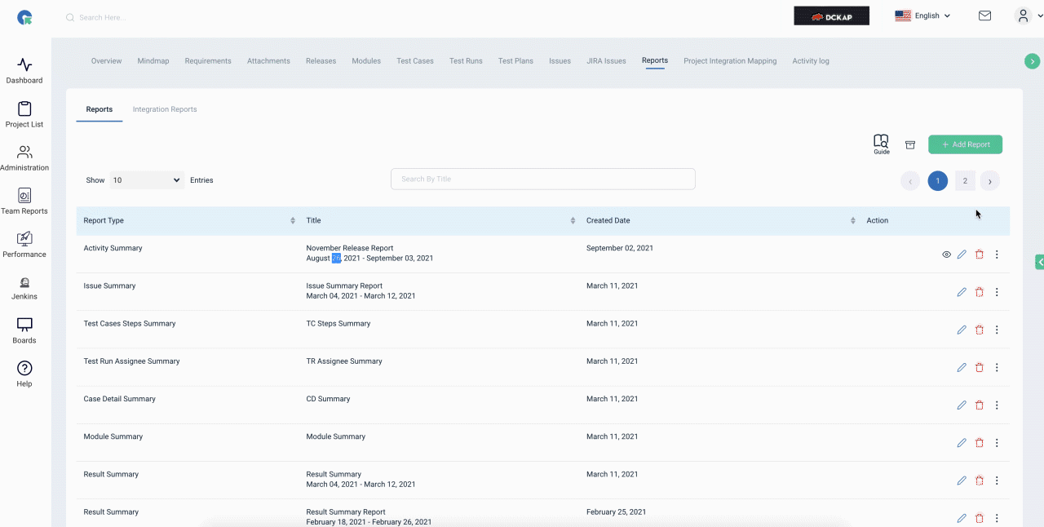Screen dimensions: 1044x527
Task: Open more options for Module Summary row
Action: pos(997,443)
